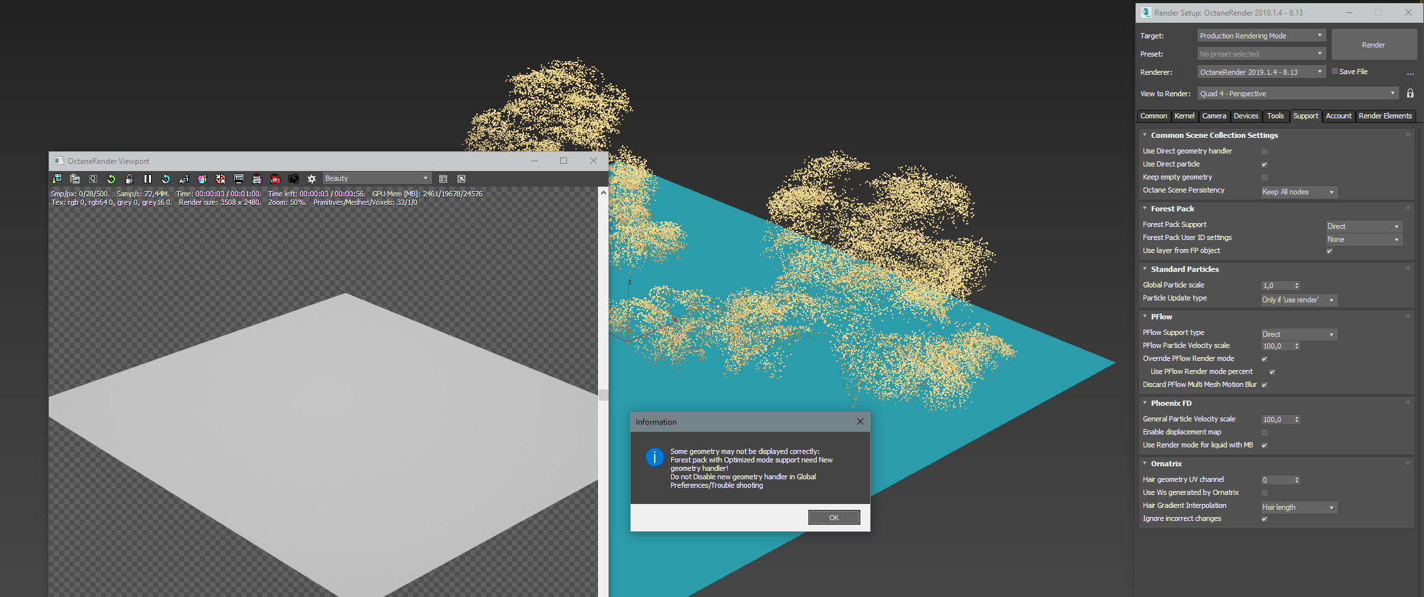Check the Save File checkbox
The height and width of the screenshot is (597, 1424).
pos(1335,72)
